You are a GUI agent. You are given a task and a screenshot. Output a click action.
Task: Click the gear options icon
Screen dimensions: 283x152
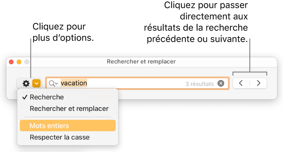click(26, 84)
